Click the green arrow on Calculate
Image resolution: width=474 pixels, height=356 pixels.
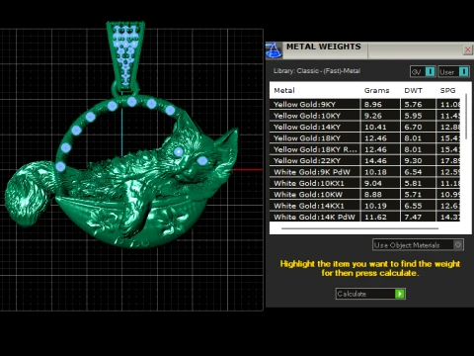pos(400,294)
